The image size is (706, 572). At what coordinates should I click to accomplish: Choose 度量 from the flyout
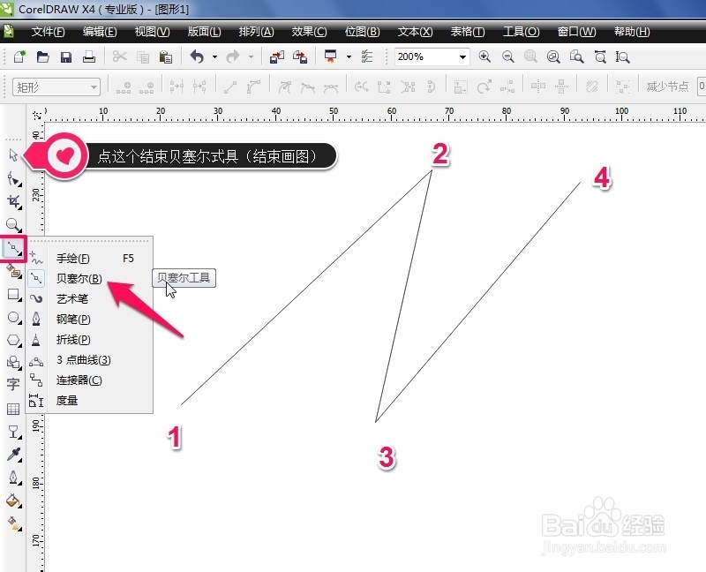90,400
